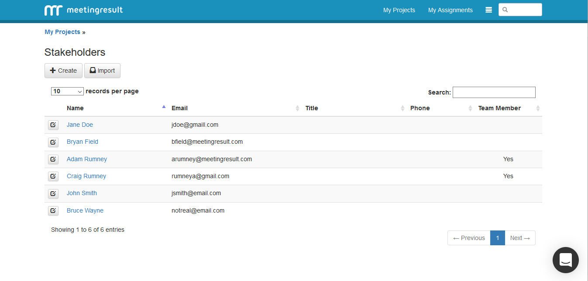Screen dimensions: 588x281
Task: Open the Bruce Wayne stakeholder link
Action: pyautogui.click(x=85, y=210)
